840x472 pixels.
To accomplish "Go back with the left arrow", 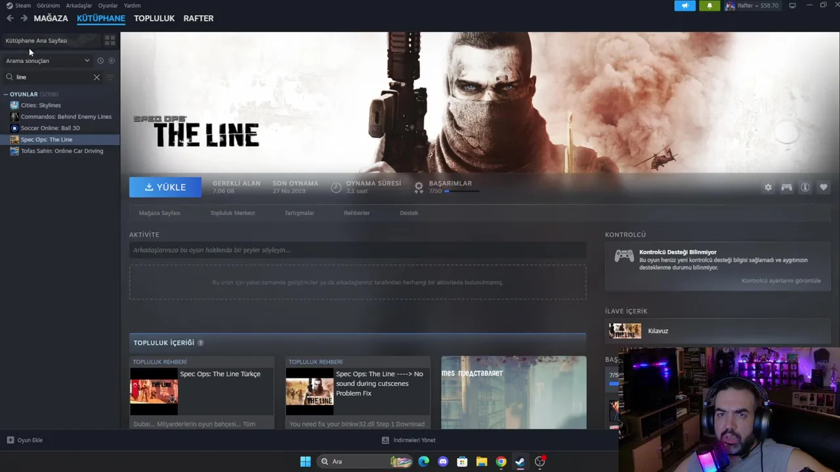I will click(x=10, y=18).
